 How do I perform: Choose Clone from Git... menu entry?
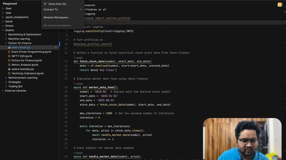[58, 4]
